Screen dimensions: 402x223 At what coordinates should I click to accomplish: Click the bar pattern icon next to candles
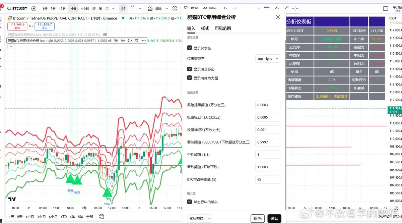[133, 8]
